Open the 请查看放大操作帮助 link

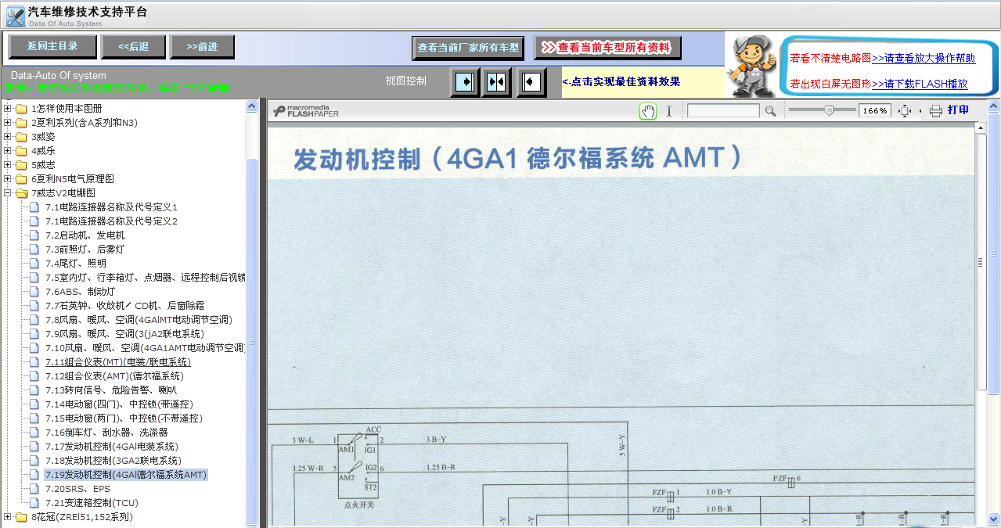[924, 58]
